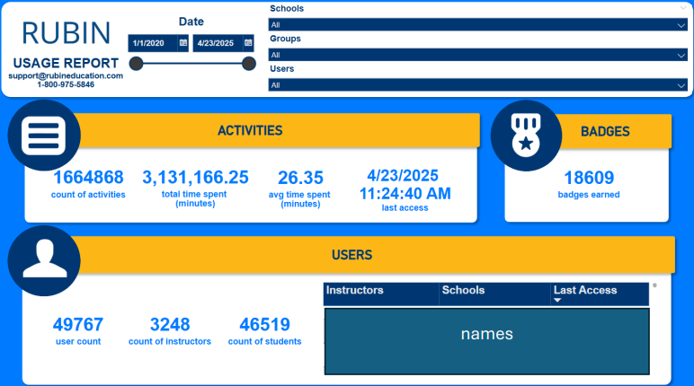This screenshot has height=386, width=694.
Task: Click the date slider track between the handles
Action: [192, 64]
